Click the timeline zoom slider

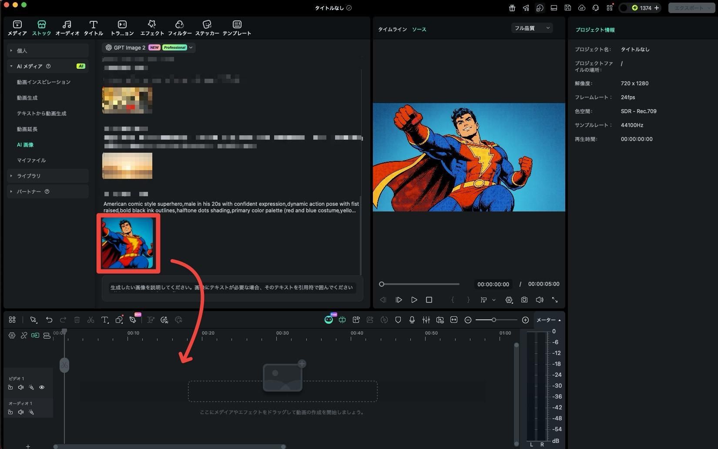coord(497,320)
